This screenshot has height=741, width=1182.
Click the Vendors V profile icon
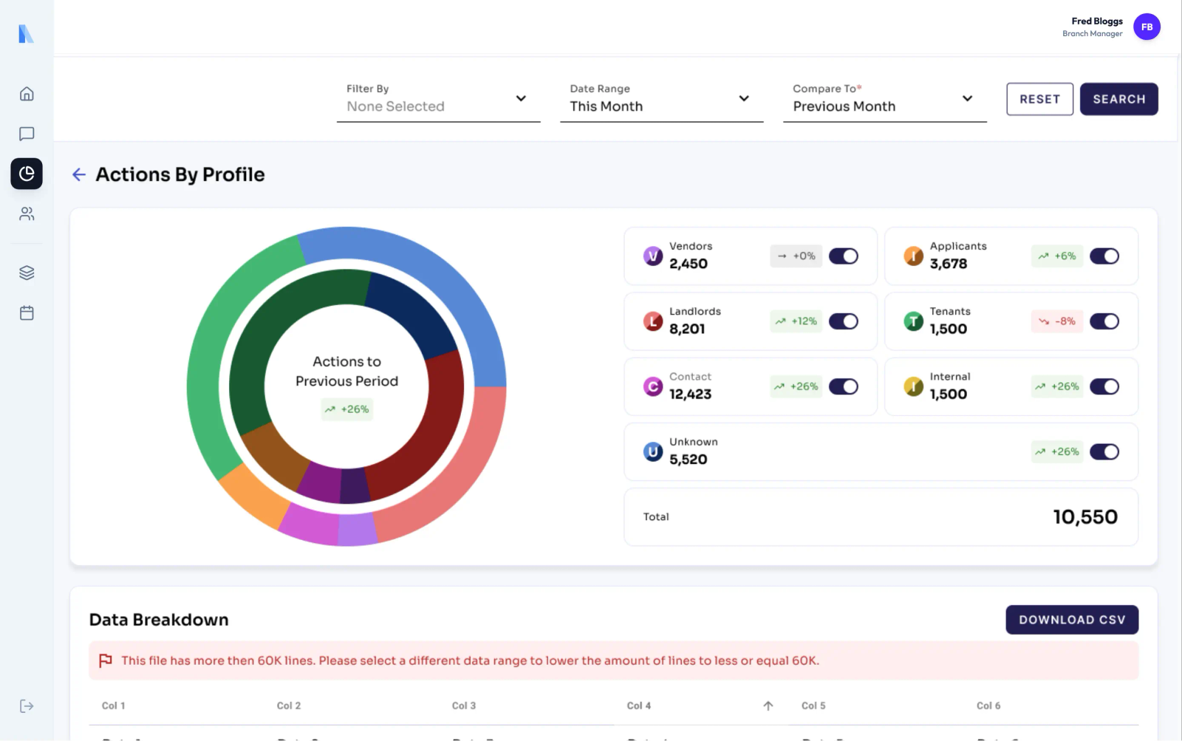(653, 256)
